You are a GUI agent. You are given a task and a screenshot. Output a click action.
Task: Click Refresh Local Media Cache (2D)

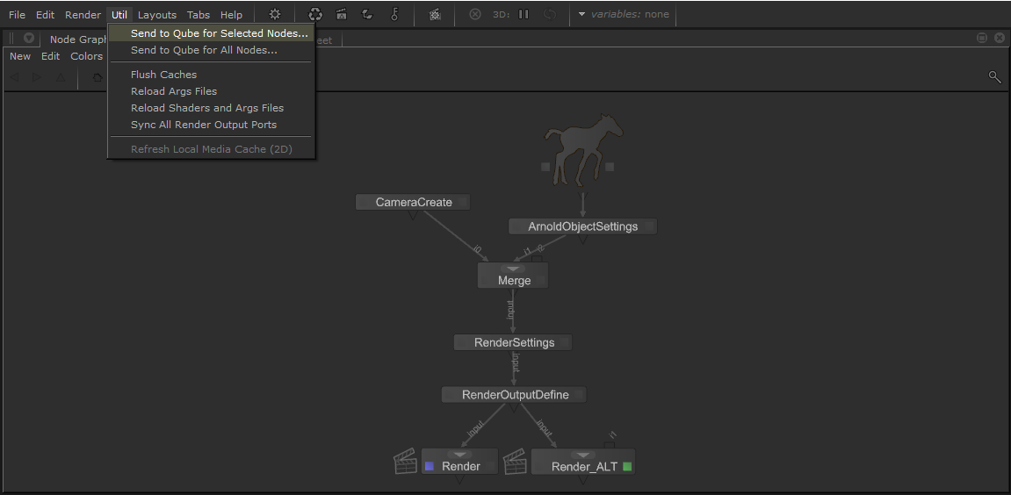click(x=212, y=149)
